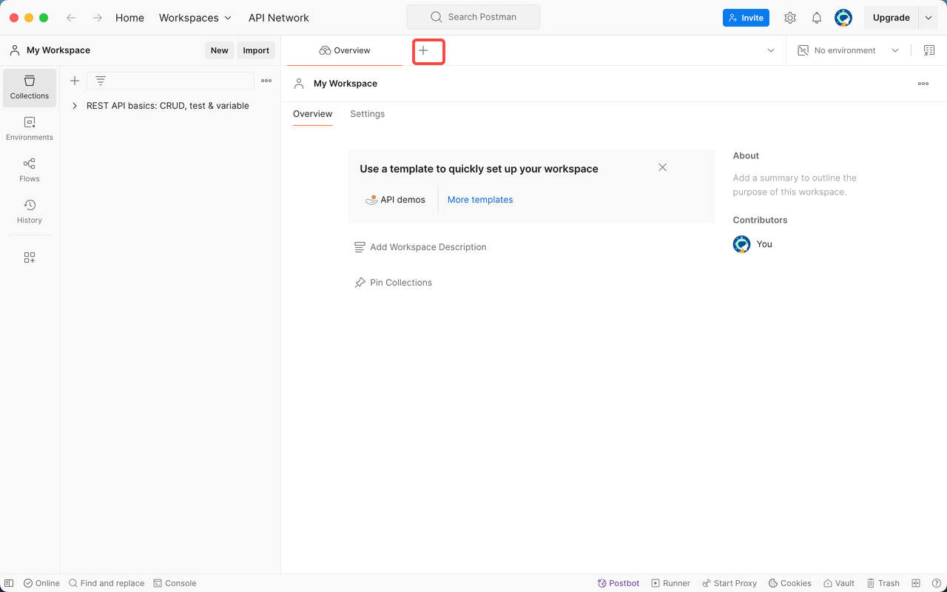947x592 pixels.
Task: Dismiss the template suggestion banner
Action: (662, 167)
